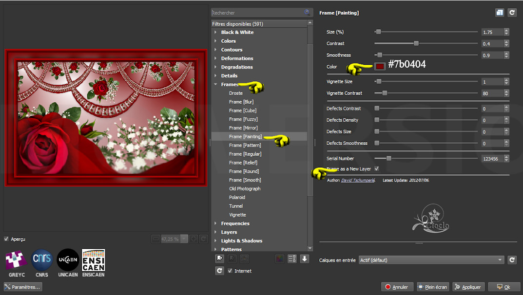
Task: Choose the Old Photograph filter
Action: point(245,189)
